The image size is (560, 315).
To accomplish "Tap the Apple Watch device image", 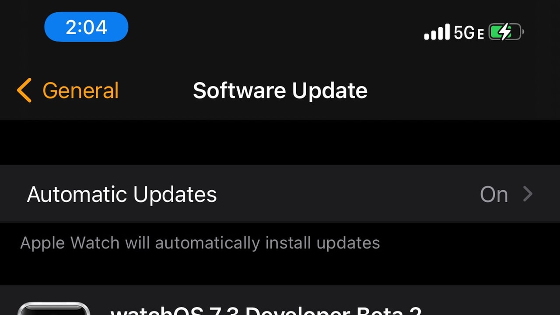I will [x=53, y=308].
